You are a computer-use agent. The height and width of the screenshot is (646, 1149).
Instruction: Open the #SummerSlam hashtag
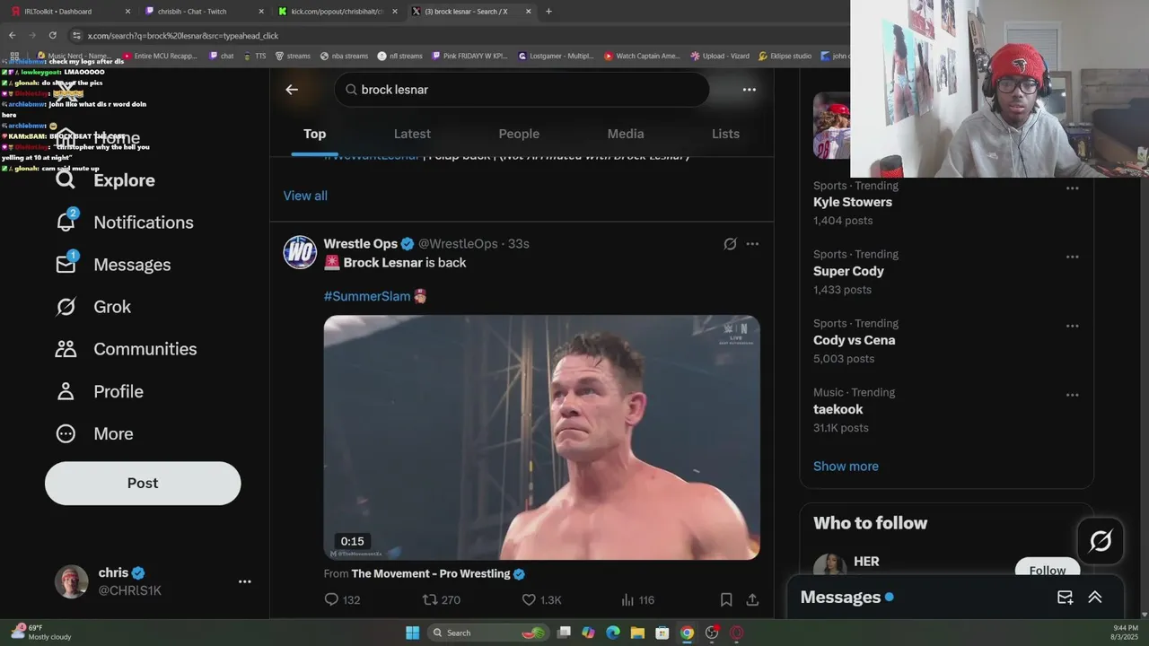(367, 296)
